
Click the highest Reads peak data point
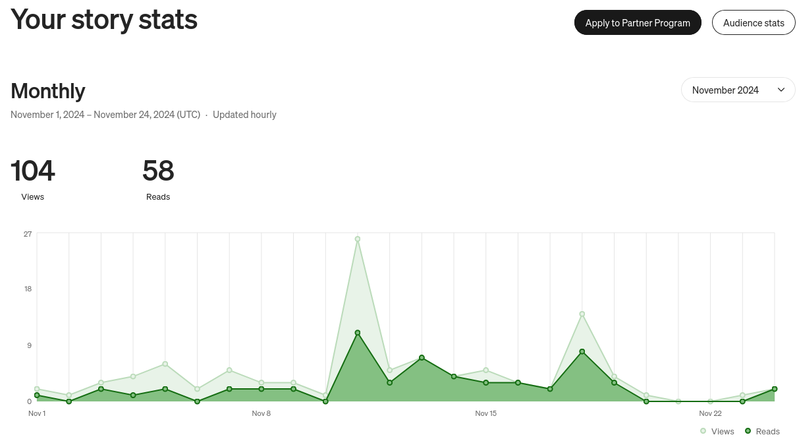tap(358, 333)
